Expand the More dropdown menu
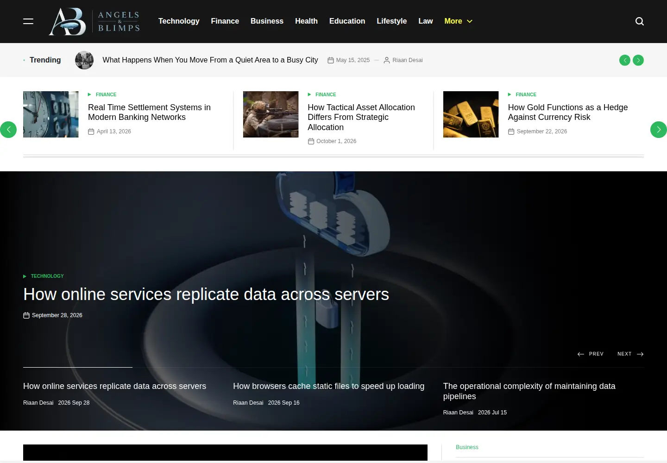667x463 pixels. (458, 21)
